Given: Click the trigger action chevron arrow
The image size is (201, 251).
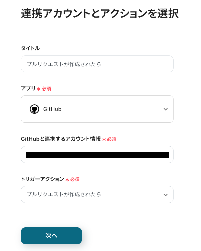Looking at the screenshot, I should click(x=165, y=195).
